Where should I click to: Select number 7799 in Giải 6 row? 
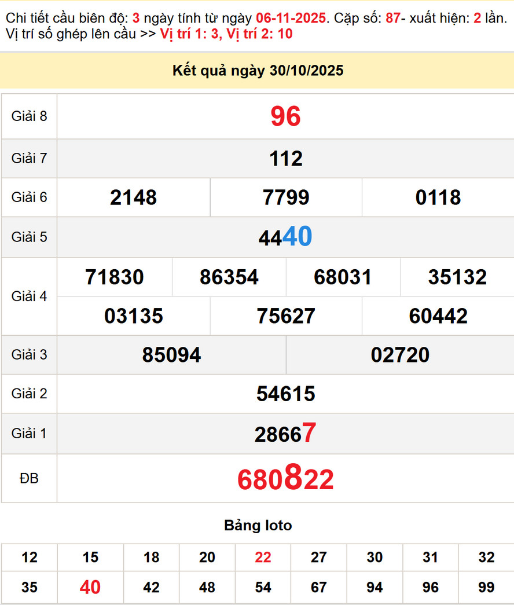pyautogui.click(x=286, y=197)
